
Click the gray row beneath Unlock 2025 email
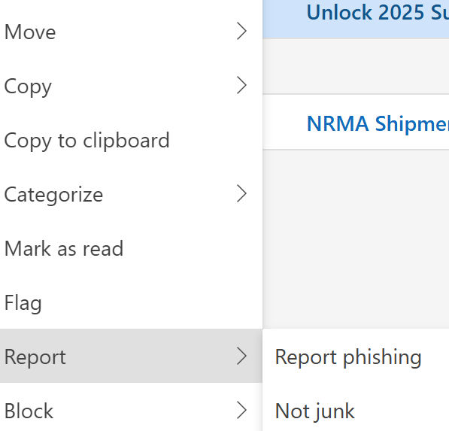(x=356, y=66)
